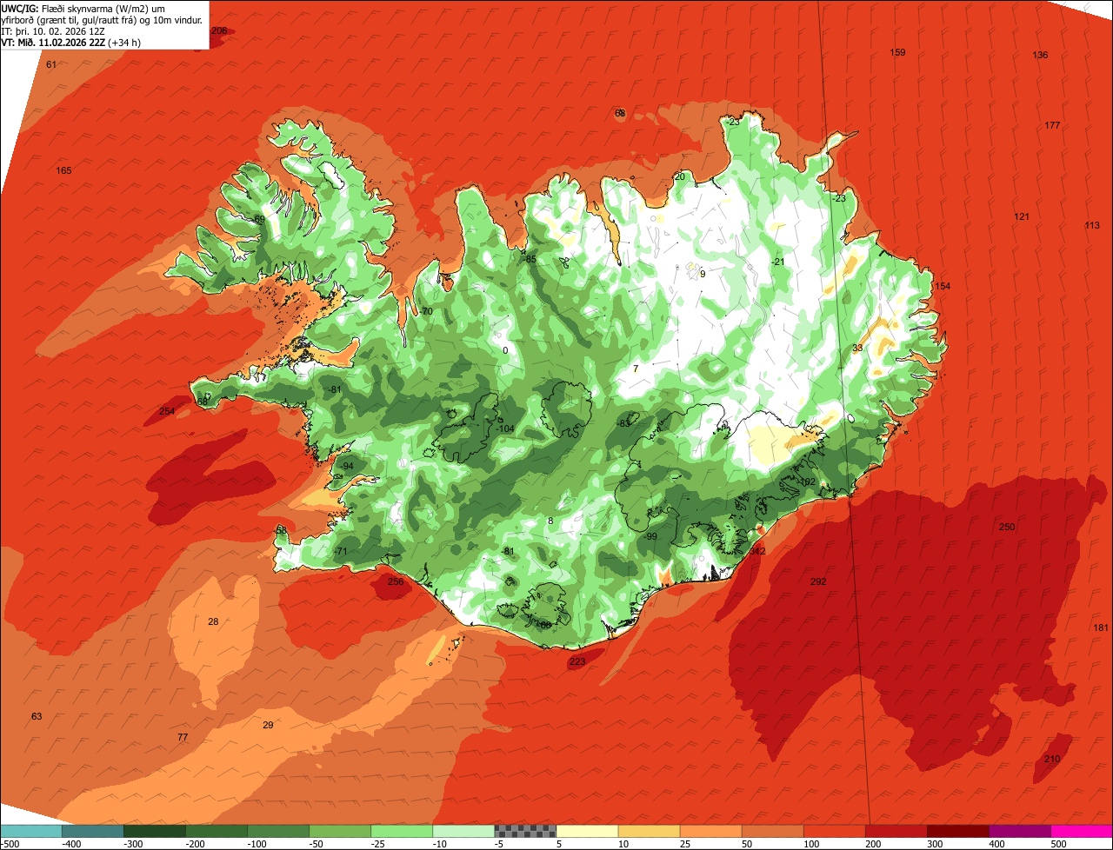Click the legend label 500

tap(1059, 843)
